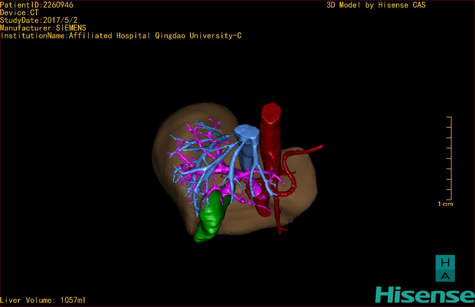
Task: Click the PatientID 2260946 label
Action: [37, 5]
